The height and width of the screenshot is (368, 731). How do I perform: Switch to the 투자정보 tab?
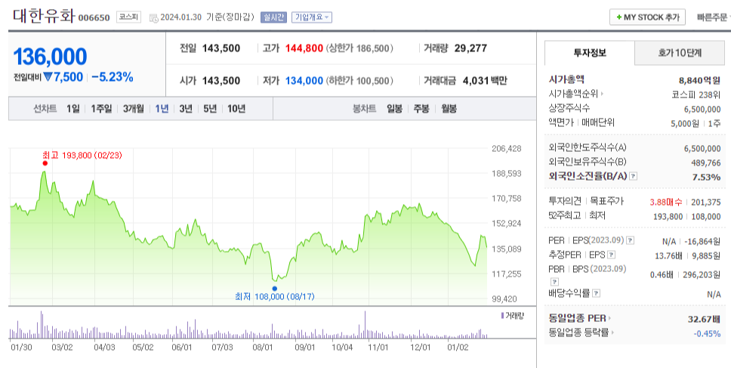coord(590,53)
